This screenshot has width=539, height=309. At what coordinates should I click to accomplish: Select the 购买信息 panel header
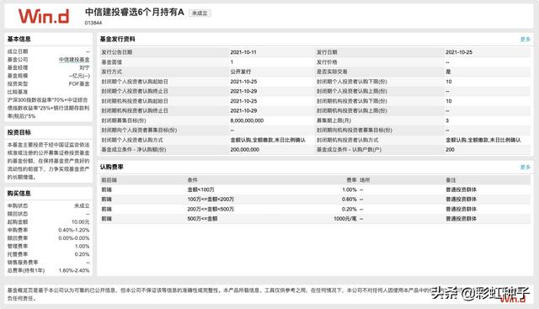(x=19, y=194)
